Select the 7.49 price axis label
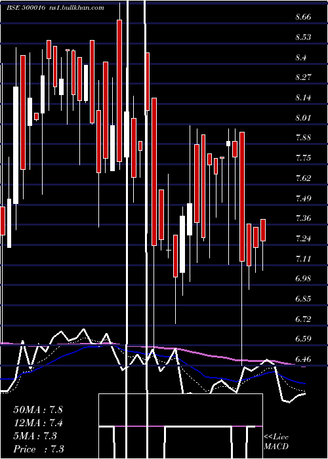 (x=303, y=198)
